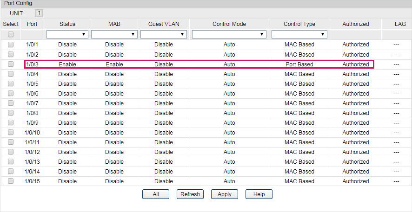Open Help for Port Config
The height and width of the screenshot is (212, 412).
coord(259,194)
